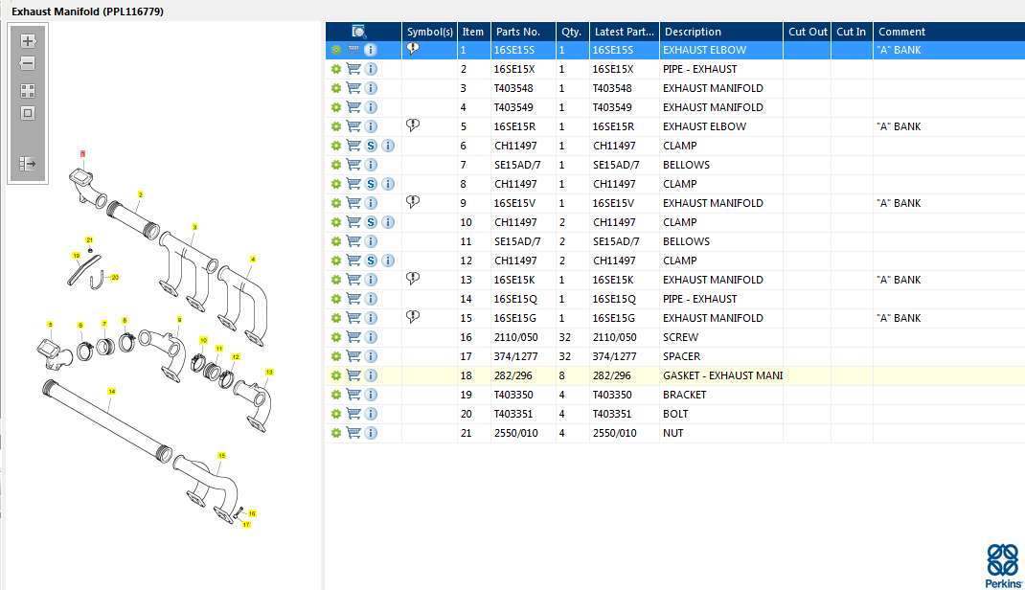
Task: Sort table by Description column header
Action: tap(693, 32)
